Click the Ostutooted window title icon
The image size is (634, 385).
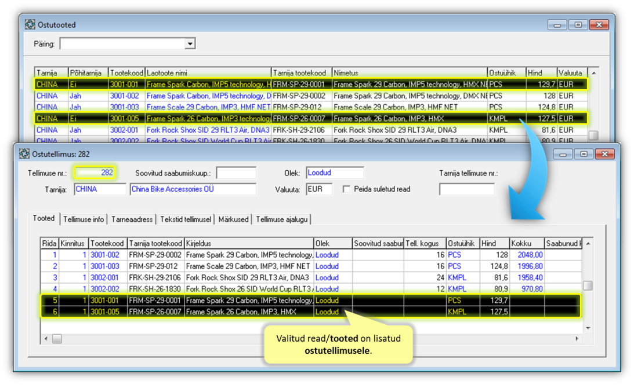coord(30,25)
